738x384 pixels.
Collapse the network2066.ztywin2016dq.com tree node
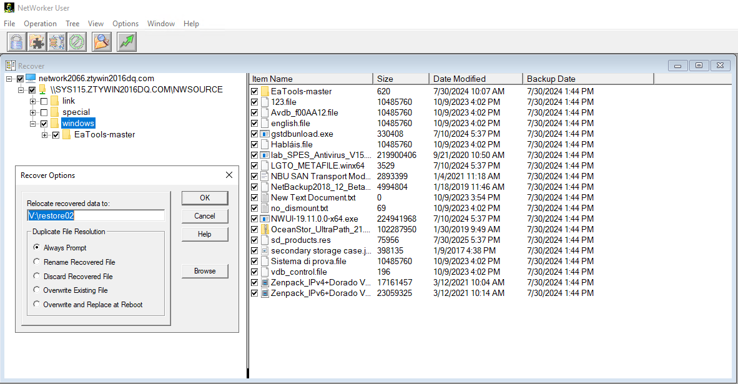point(9,79)
